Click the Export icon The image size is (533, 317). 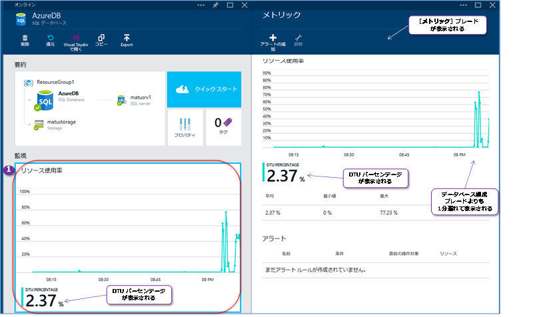click(127, 37)
